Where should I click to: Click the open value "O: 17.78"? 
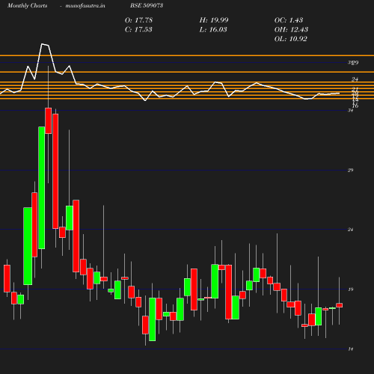(x=138, y=20)
